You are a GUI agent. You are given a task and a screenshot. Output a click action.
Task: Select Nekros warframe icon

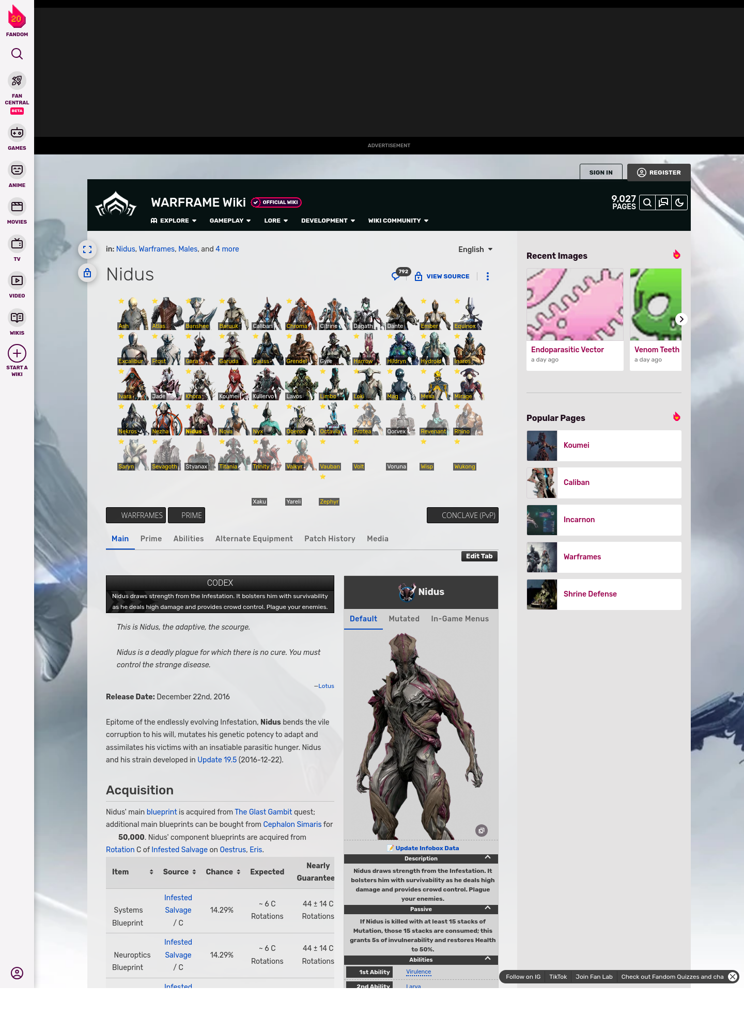(x=133, y=418)
